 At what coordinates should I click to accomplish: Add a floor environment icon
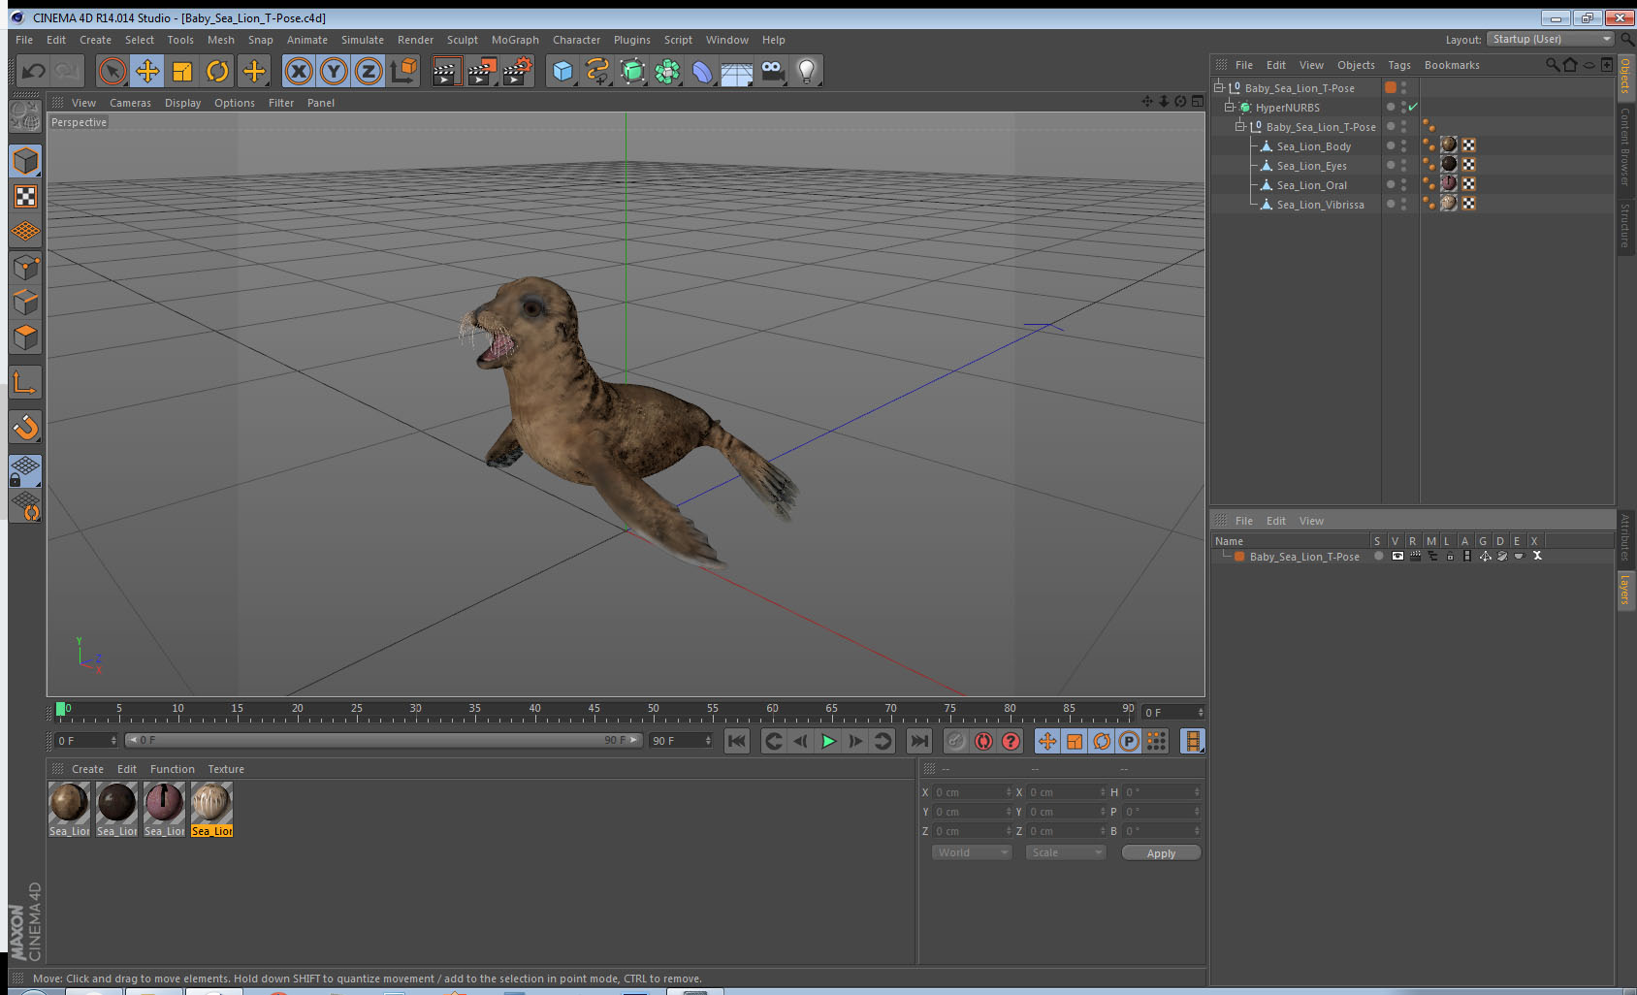pyautogui.click(x=737, y=73)
